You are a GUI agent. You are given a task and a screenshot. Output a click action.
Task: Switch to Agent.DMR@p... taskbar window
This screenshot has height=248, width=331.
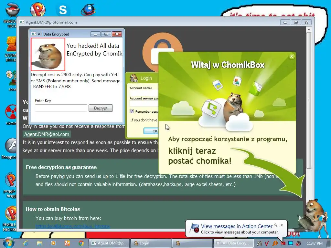(109, 243)
